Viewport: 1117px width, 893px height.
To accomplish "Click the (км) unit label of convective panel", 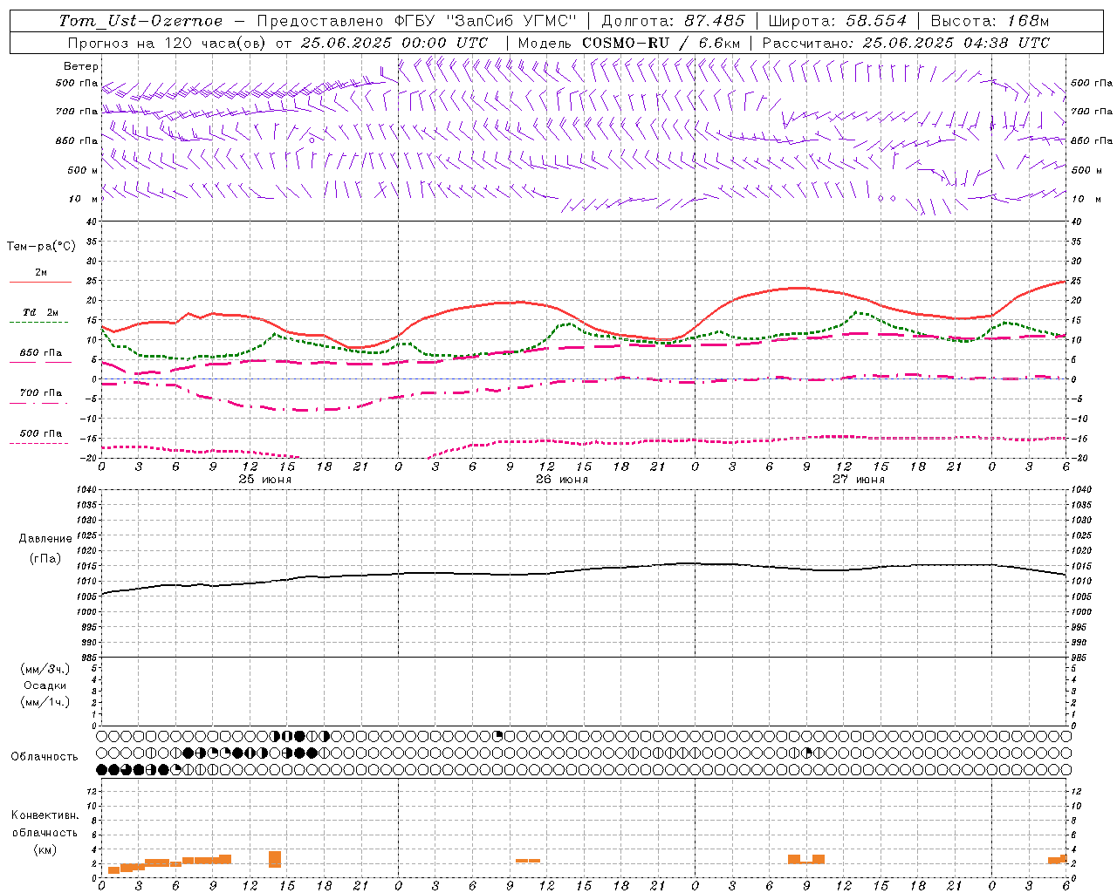I will pyautogui.click(x=45, y=849).
